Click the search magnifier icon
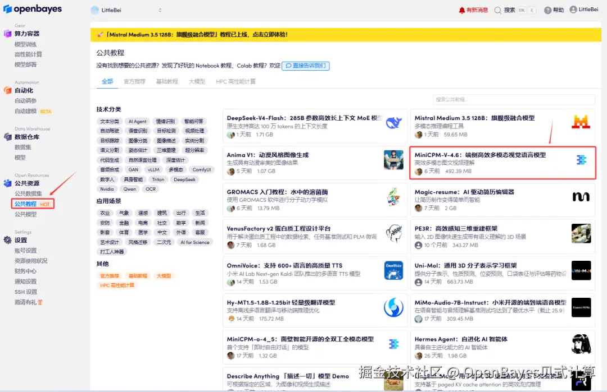 tap(498, 10)
